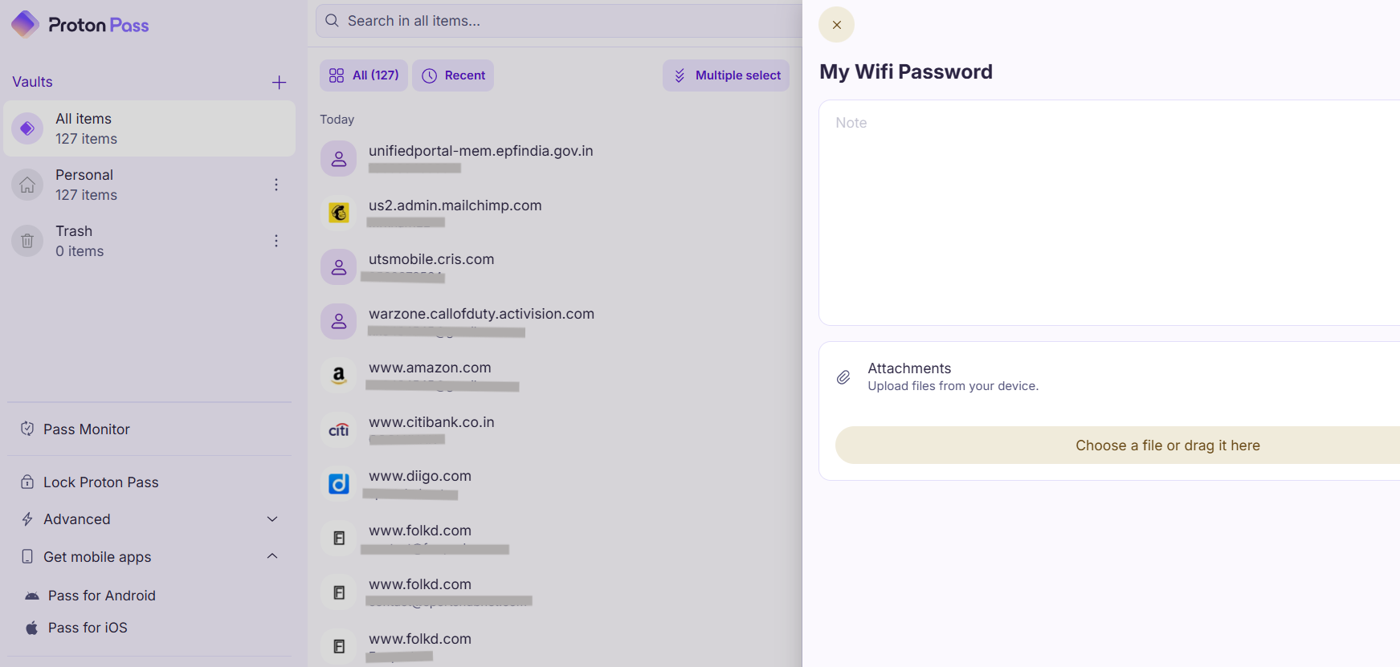Click Choose a file or drag it here

[1167, 445]
